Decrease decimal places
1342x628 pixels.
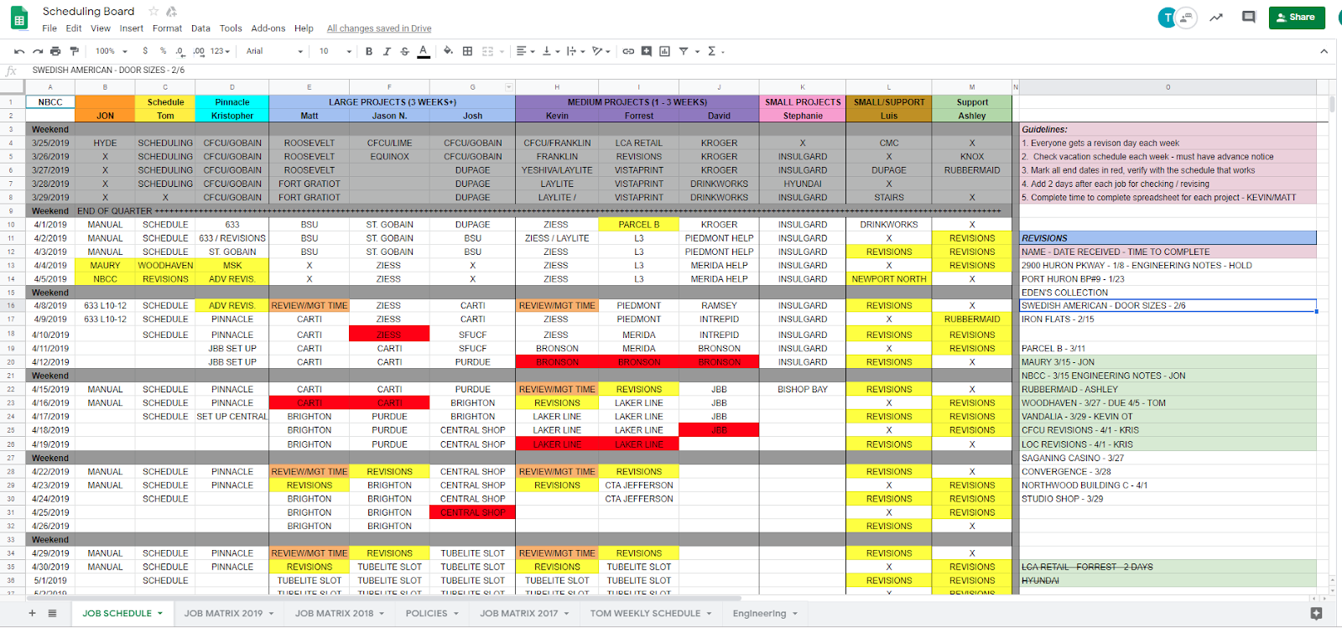(x=180, y=51)
